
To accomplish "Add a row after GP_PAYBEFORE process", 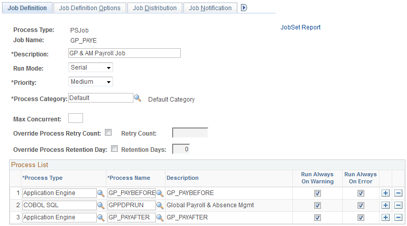I will [x=386, y=193].
